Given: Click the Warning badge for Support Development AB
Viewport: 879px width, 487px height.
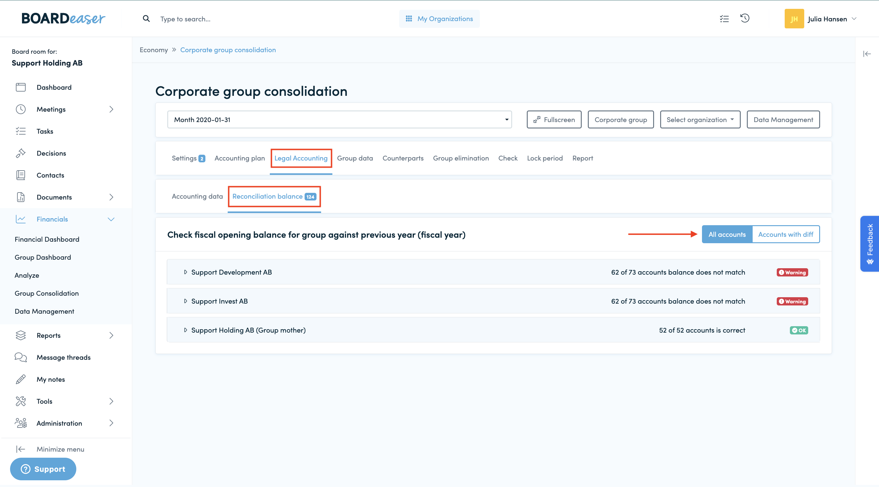Looking at the screenshot, I should pyautogui.click(x=792, y=272).
